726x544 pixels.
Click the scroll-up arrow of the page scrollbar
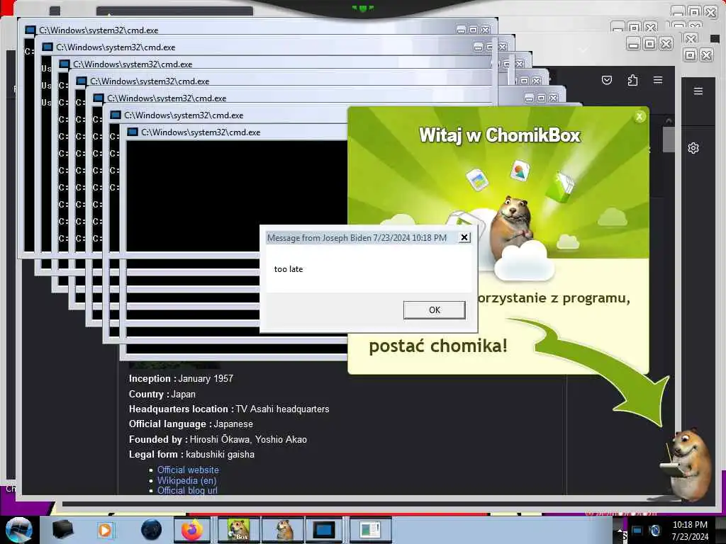(x=669, y=120)
